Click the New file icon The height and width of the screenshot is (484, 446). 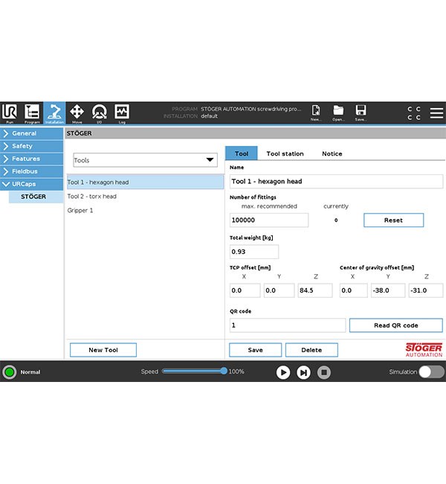[315, 112]
